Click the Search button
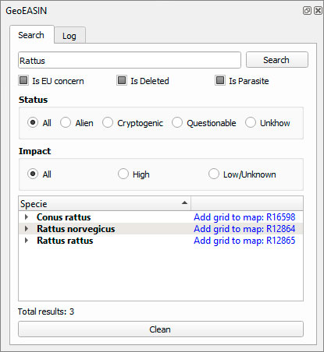 pyautogui.click(x=277, y=60)
